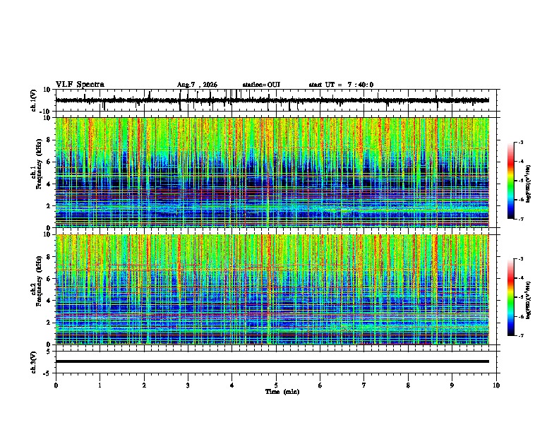This screenshot has height=432, width=559.
Task: Click the x-axis tick label '8'
Action: 408,385
